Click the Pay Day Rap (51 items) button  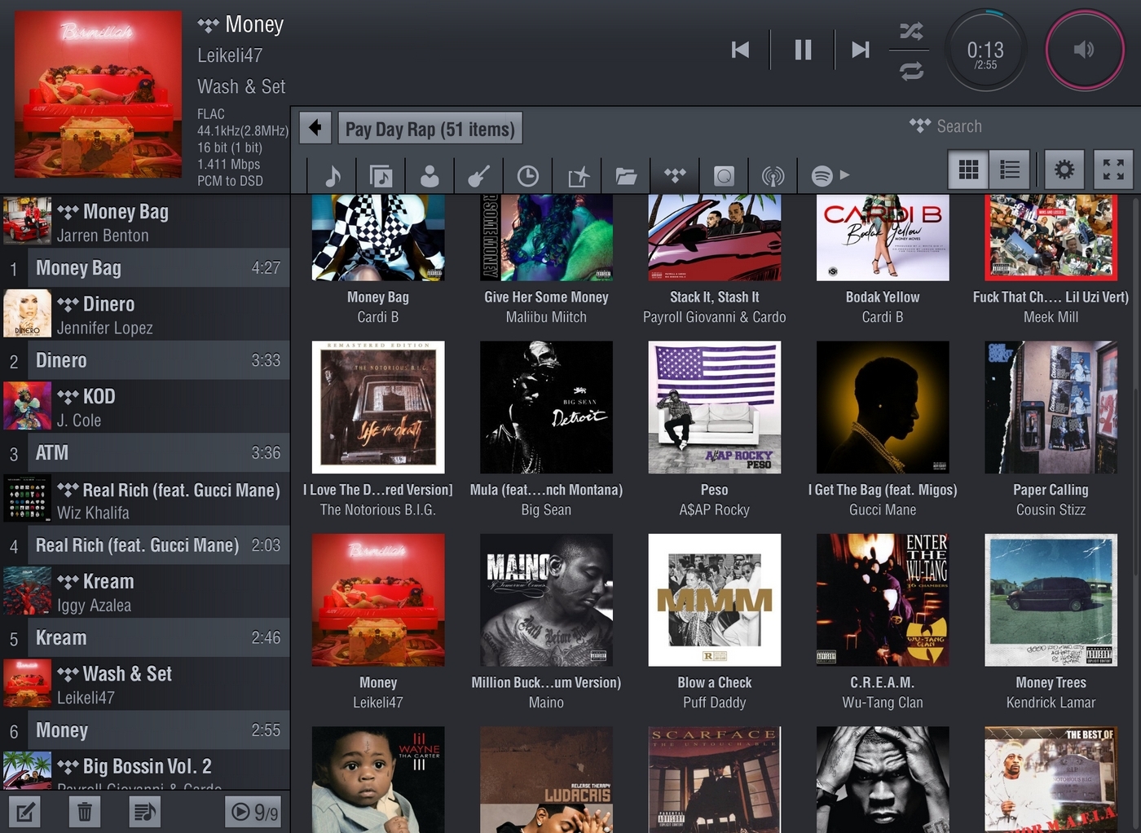coord(430,129)
